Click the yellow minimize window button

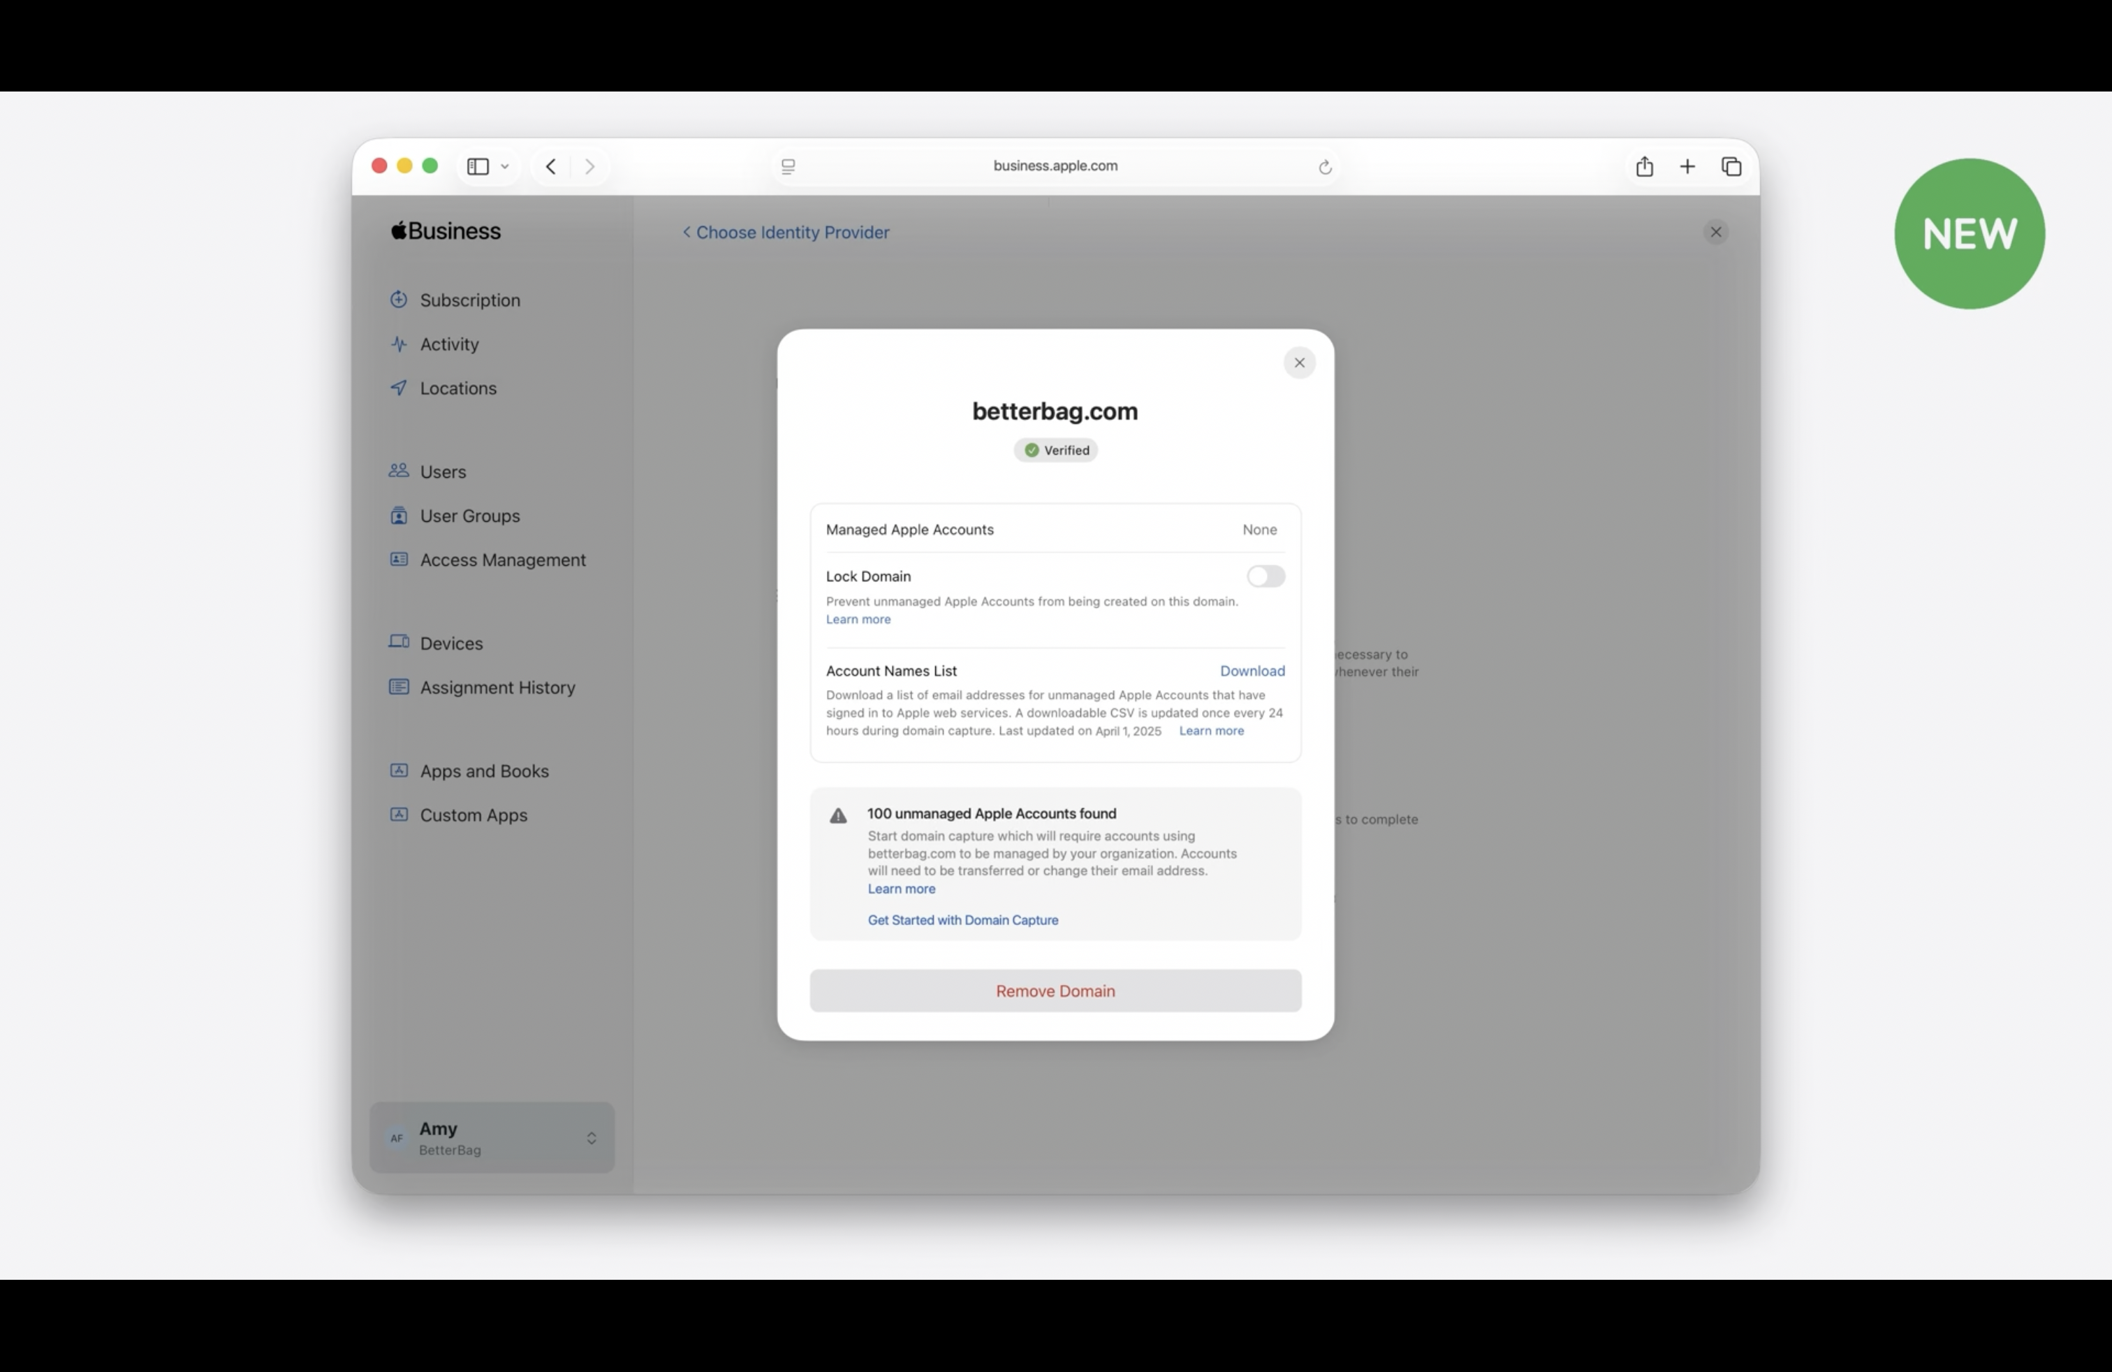404,166
